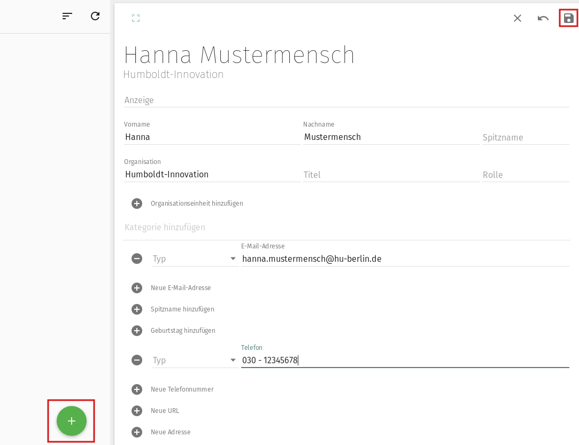Toggle fullscreen view of contact card
Viewport: 579px width, 445px height.
(x=136, y=18)
